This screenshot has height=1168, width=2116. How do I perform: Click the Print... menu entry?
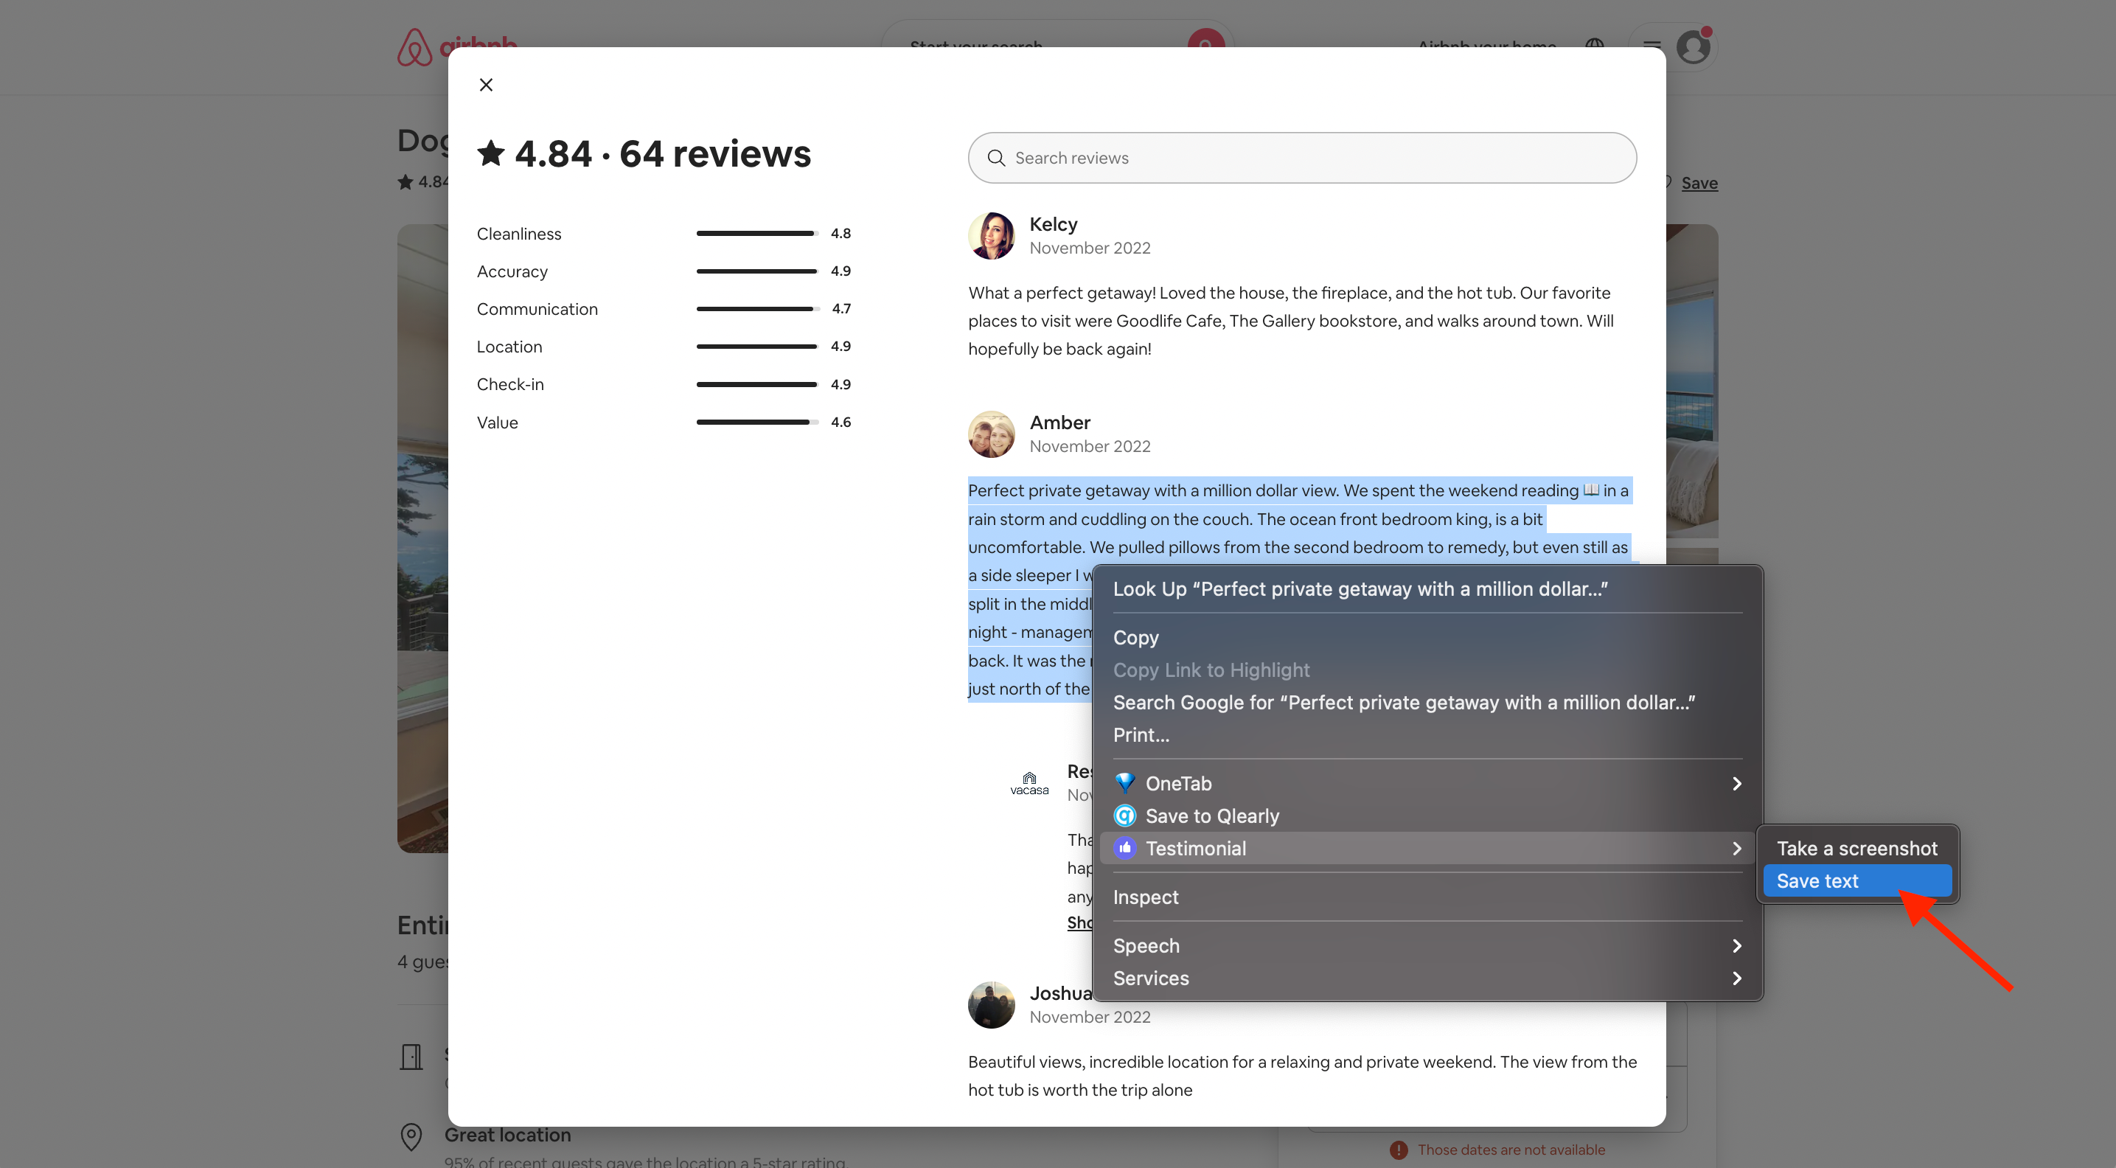[1141, 734]
